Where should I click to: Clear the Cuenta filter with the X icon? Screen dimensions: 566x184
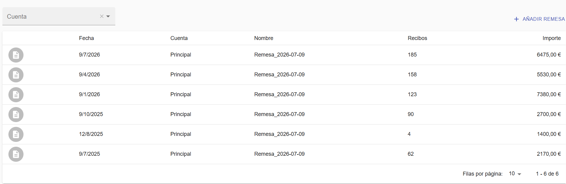102,16
